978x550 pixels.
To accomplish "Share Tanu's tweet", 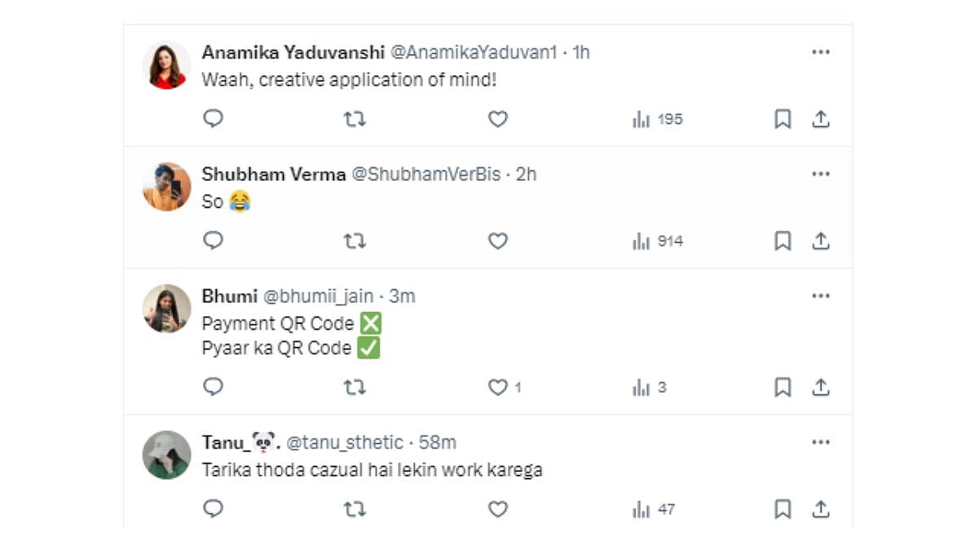I will click(x=821, y=509).
